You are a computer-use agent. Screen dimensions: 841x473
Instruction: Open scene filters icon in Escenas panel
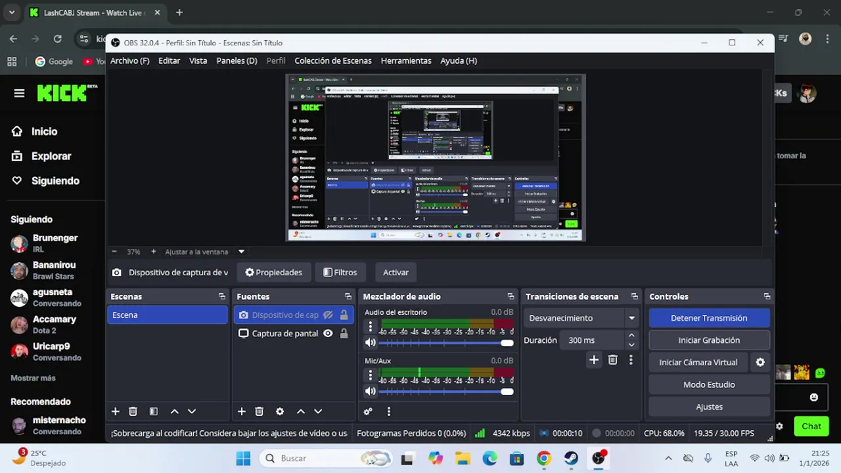tap(153, 411)
